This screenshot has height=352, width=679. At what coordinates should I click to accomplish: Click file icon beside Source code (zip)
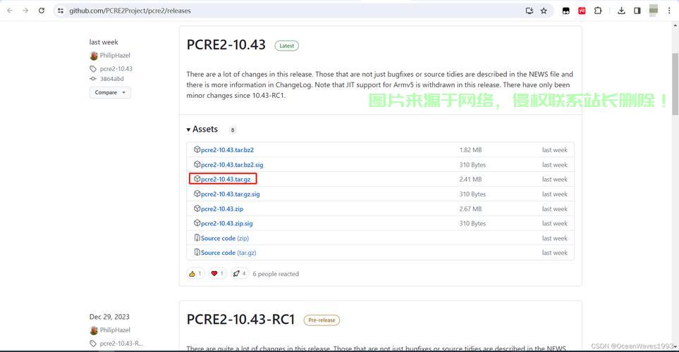click(x=197, y=238)
